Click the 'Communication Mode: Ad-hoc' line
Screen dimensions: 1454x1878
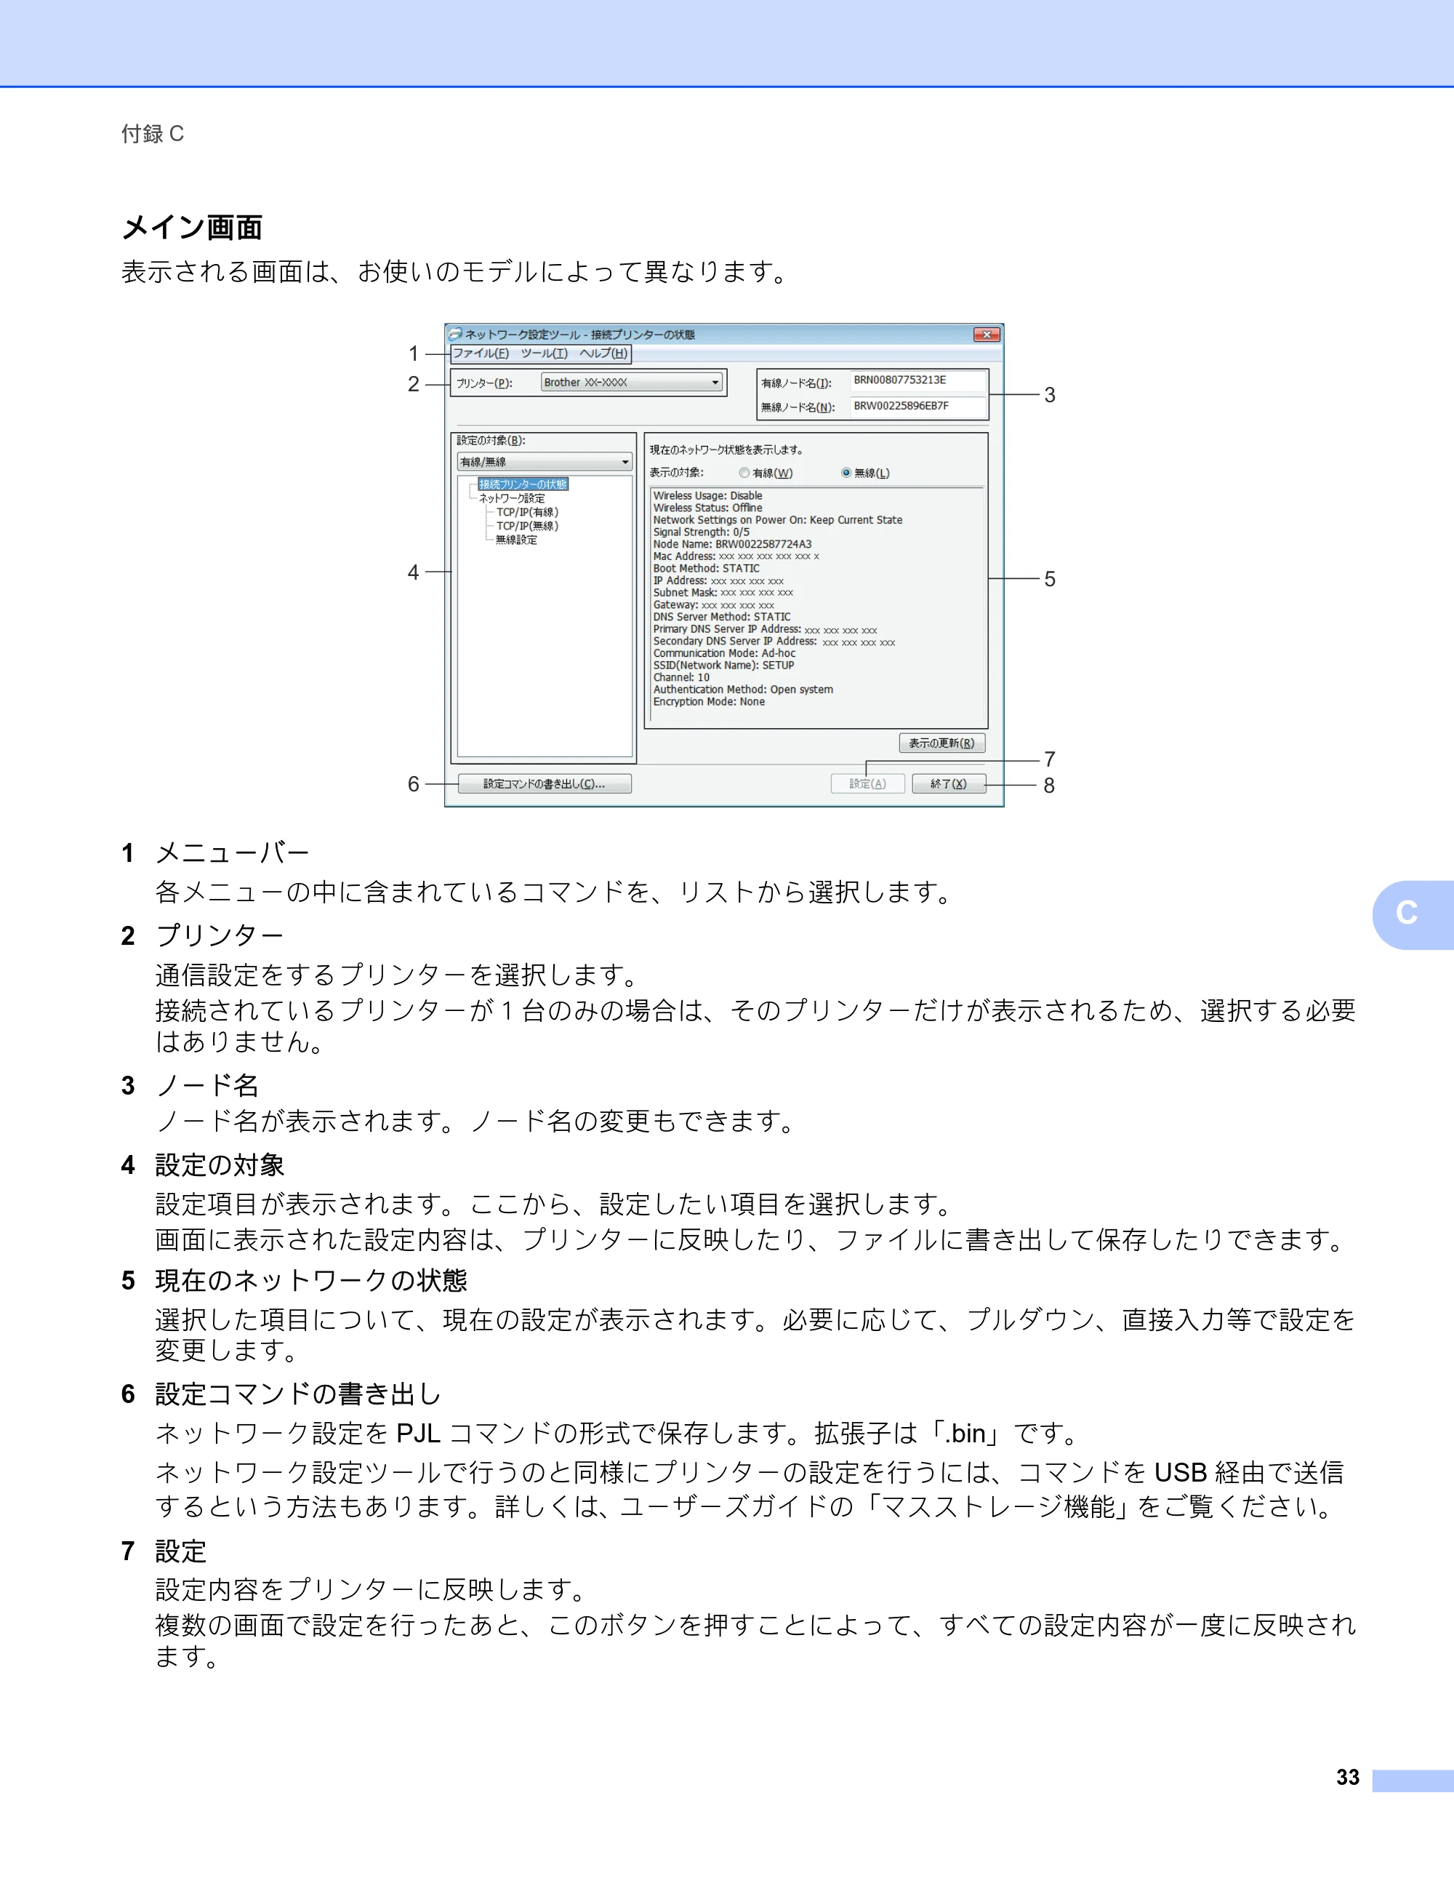click(x=724, y=653)
